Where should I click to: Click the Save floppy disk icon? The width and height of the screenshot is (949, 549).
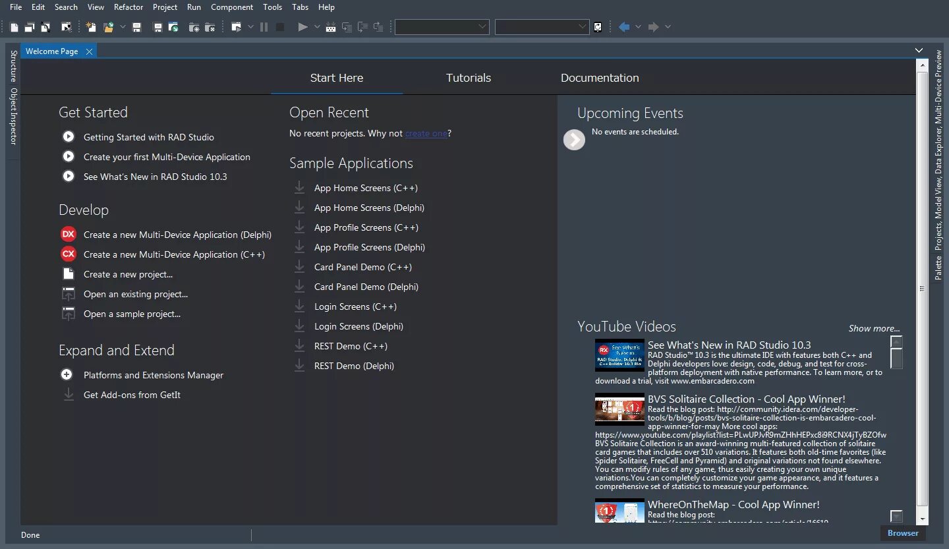(x=136, y=27)
